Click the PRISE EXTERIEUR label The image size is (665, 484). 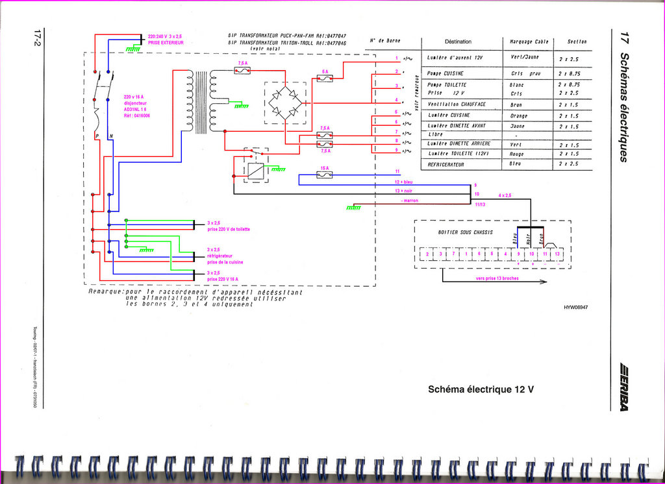(166, 43)
